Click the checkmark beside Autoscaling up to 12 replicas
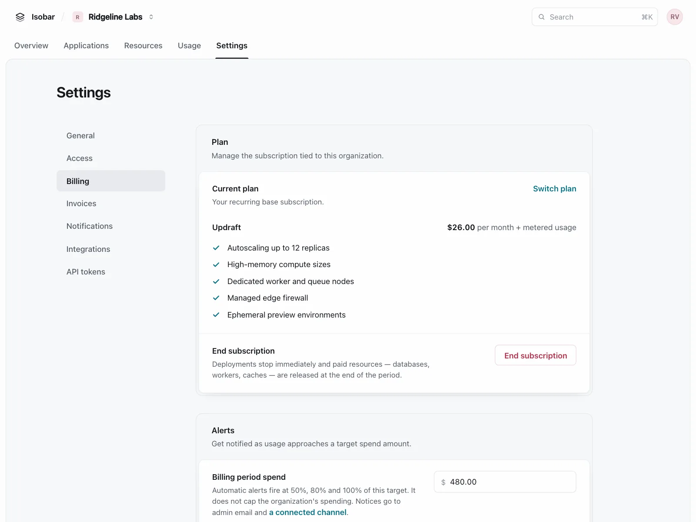The height and width of the screenshot is (522, 696). (216, 248)
